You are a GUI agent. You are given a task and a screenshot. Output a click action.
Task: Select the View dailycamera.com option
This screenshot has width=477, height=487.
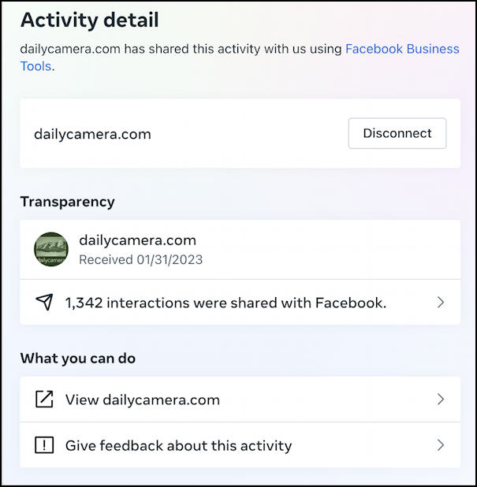point(240,399)
